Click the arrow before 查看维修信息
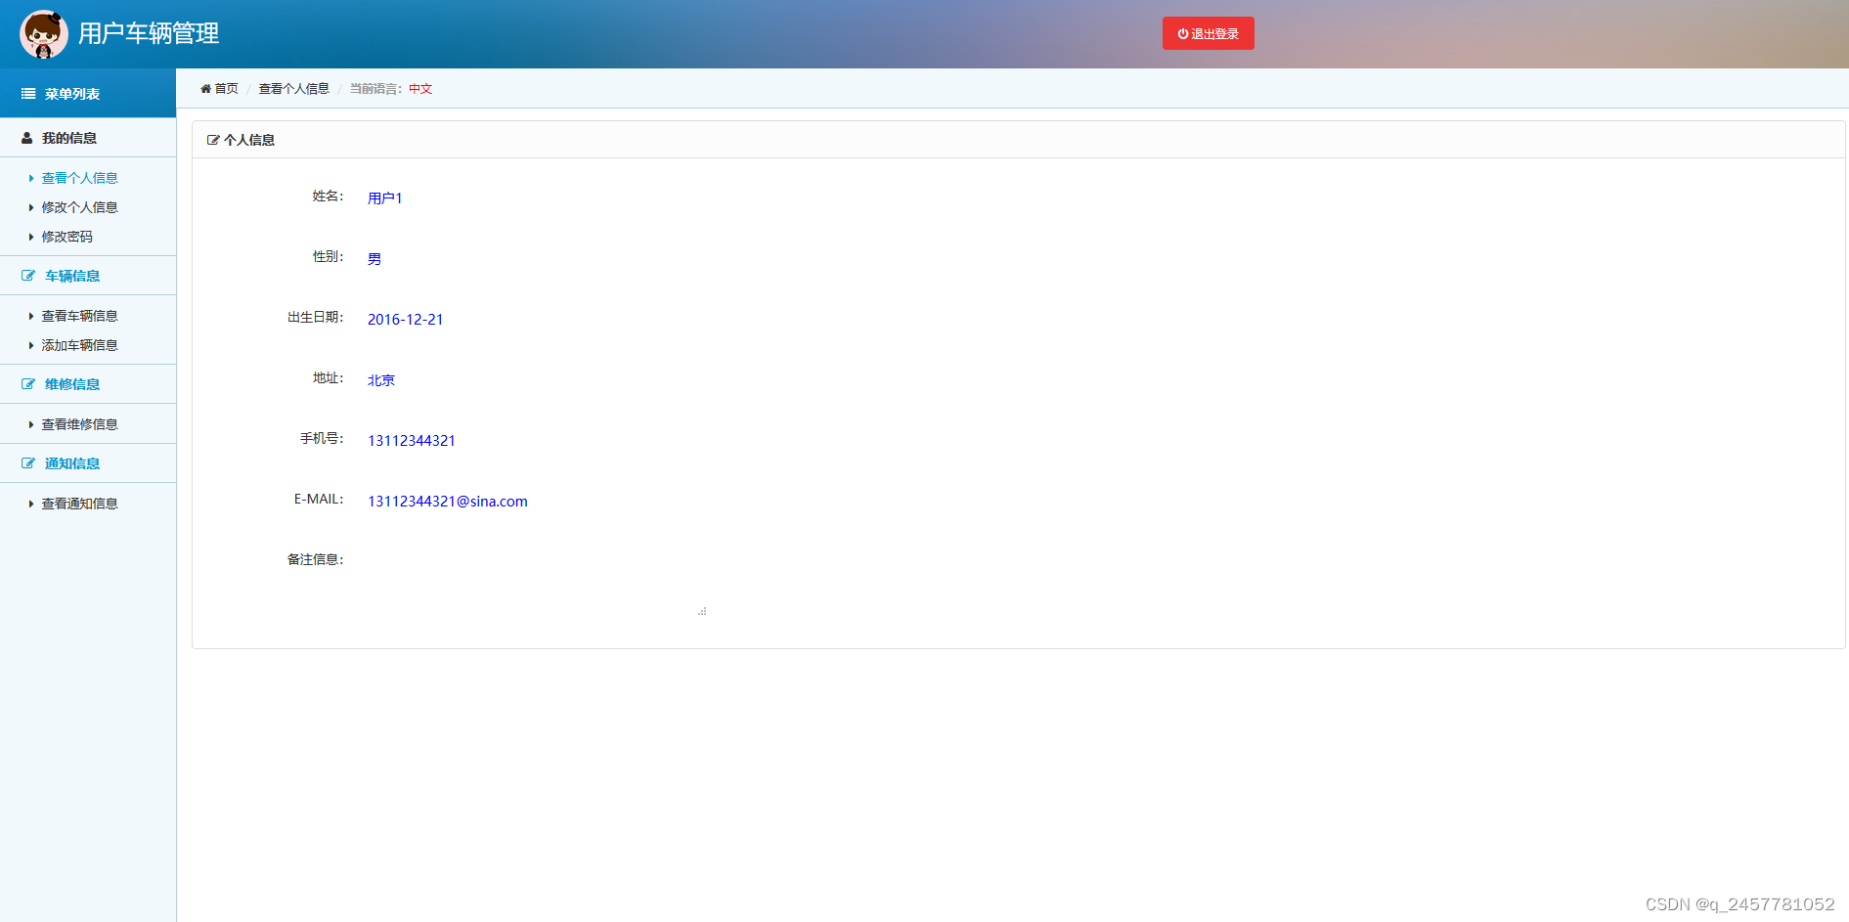This screenshot has width=1849, height=922. click(x=31, y=424)
